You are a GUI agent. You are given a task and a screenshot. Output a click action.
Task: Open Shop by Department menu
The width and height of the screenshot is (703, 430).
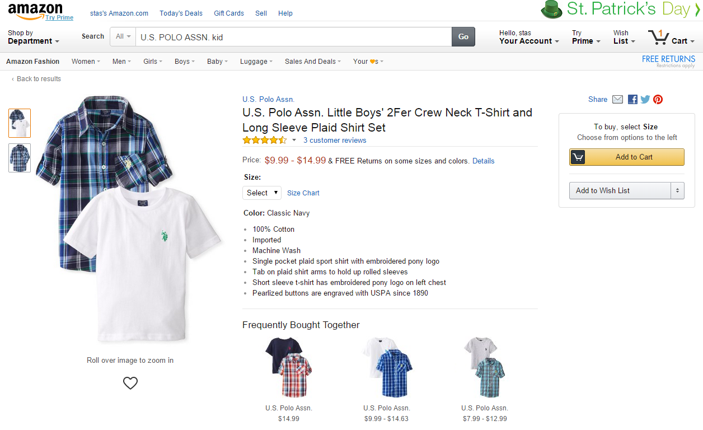click(34, 37)
